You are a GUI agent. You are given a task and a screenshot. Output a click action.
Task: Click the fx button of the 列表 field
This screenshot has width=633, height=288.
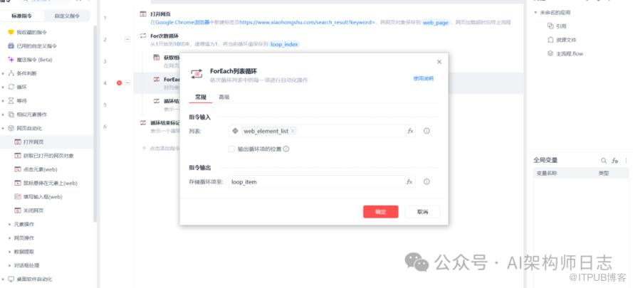[x=410, y=131]
